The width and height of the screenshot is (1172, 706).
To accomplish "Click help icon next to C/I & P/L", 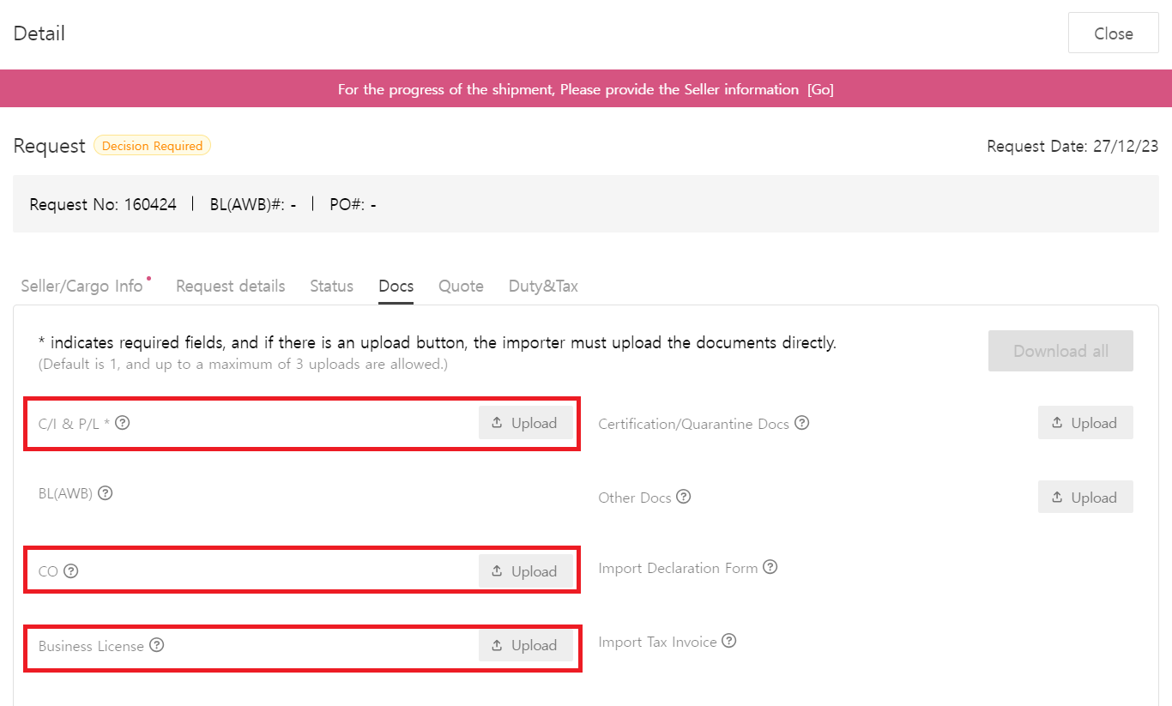I will coord(123,423).
